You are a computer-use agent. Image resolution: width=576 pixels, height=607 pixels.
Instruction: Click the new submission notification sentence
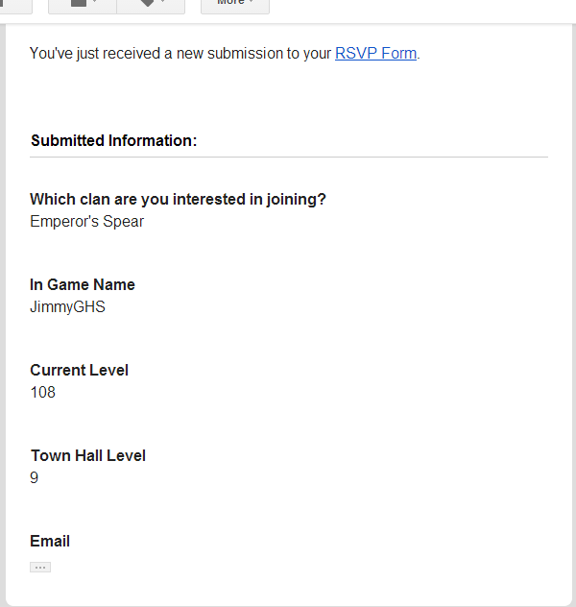(180, 54)
